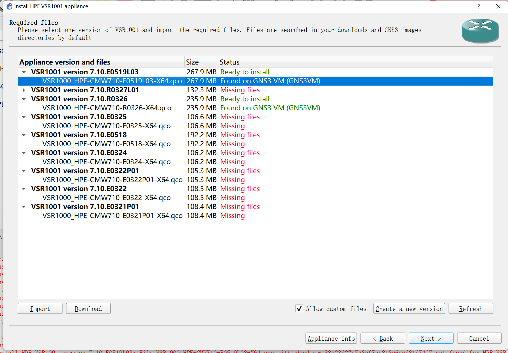Collapse VSR1001 version 7.10.E0322P01
This screenshot has width=508, height=353.
(24, 171)
